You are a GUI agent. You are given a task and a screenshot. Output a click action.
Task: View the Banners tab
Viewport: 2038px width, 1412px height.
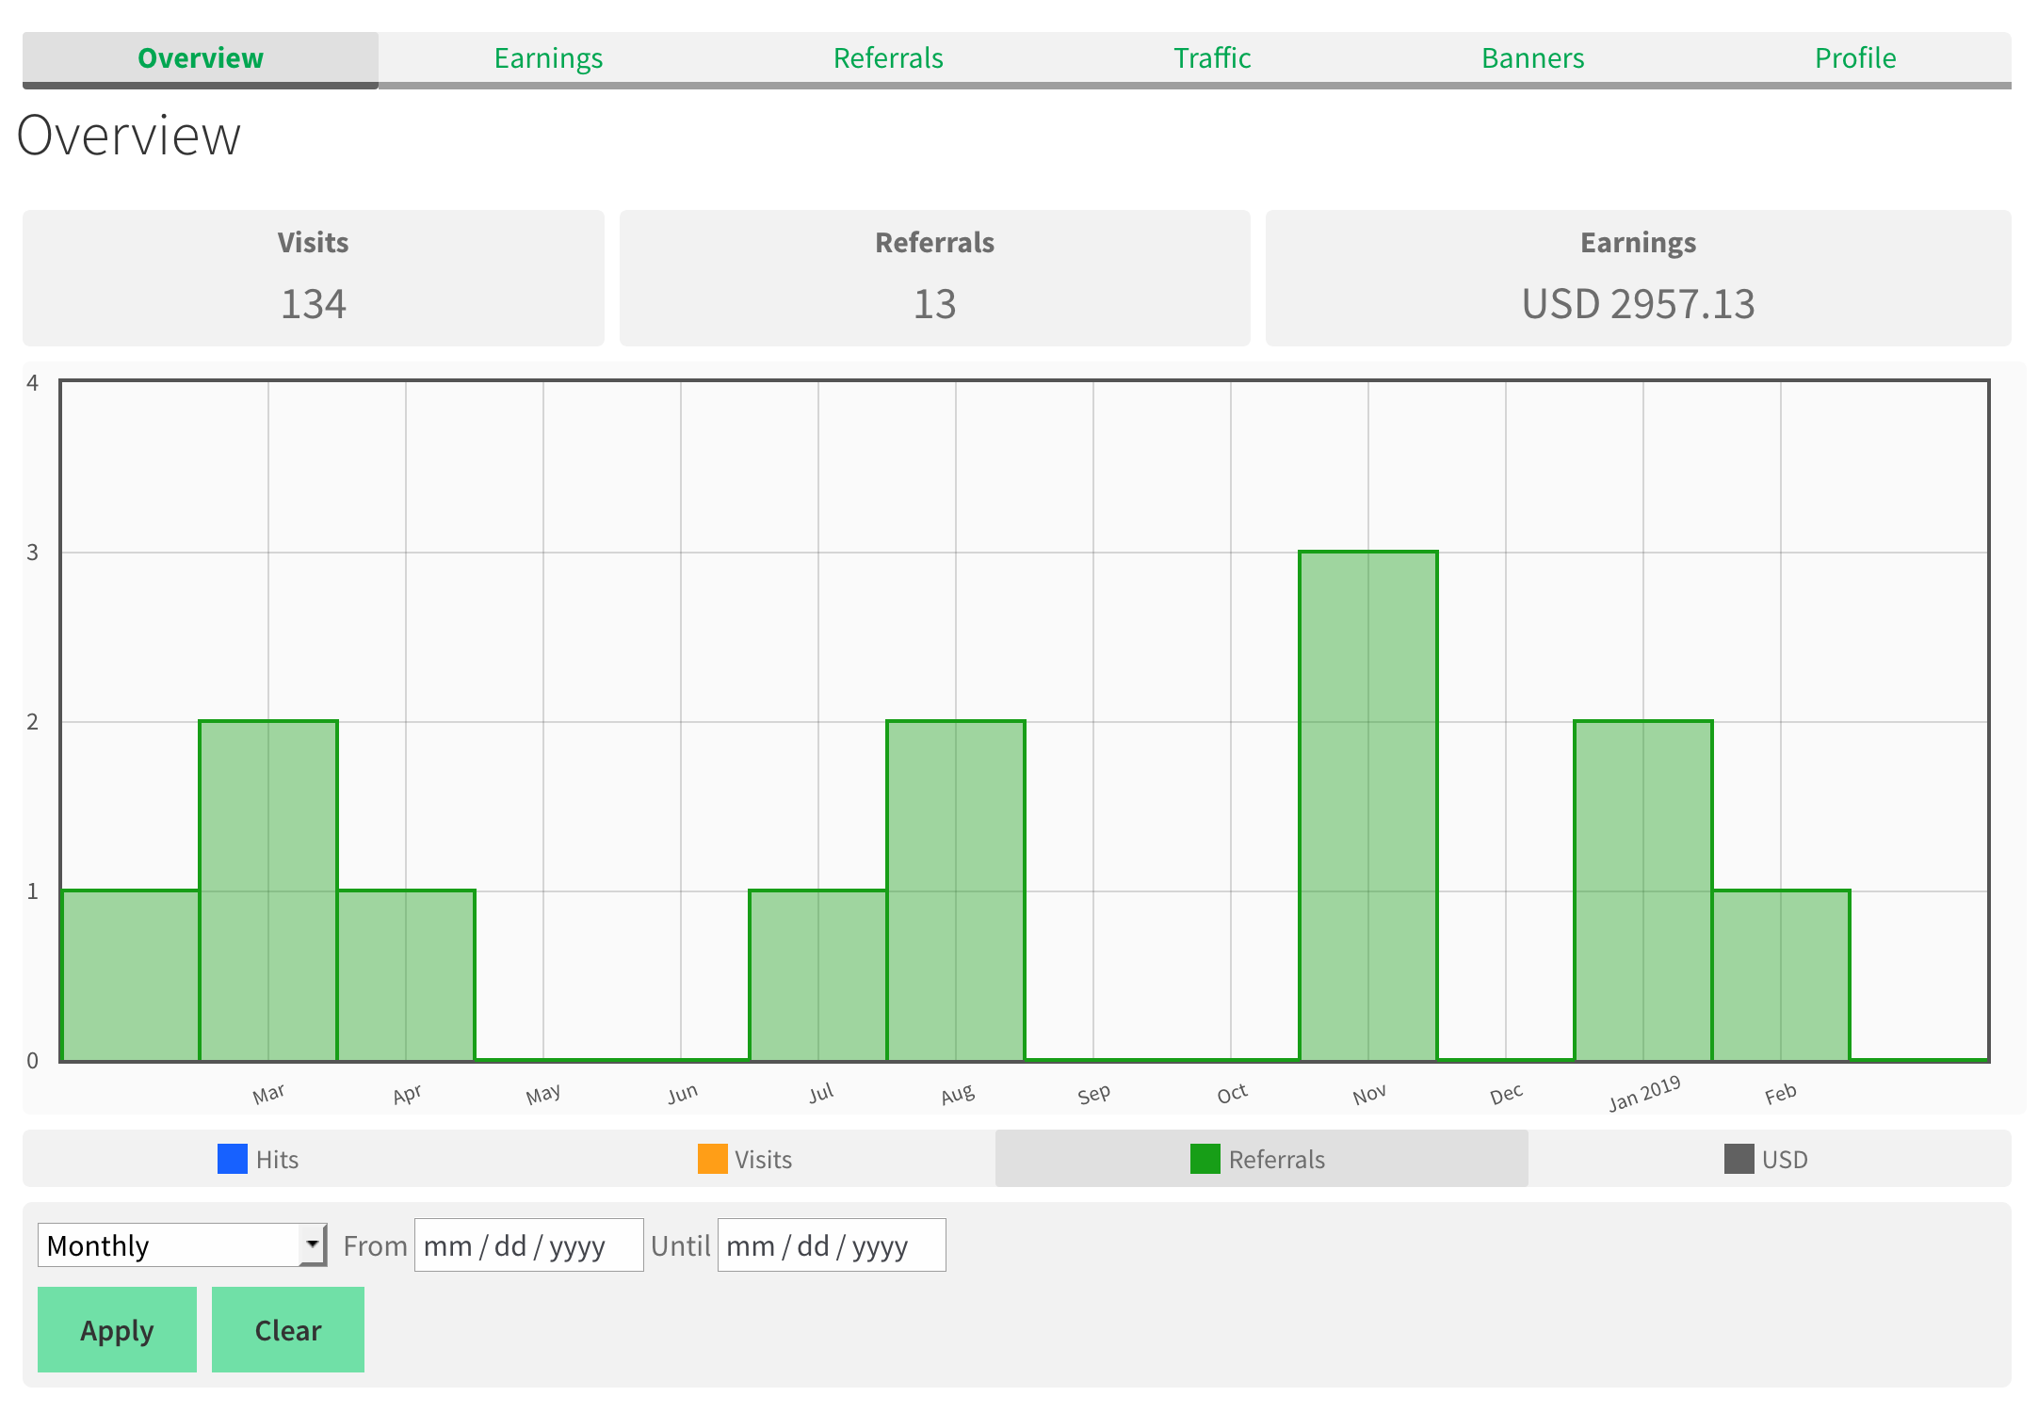point(1532,57)
